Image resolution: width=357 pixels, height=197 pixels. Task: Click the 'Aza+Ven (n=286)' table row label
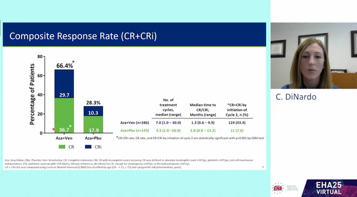134,123
